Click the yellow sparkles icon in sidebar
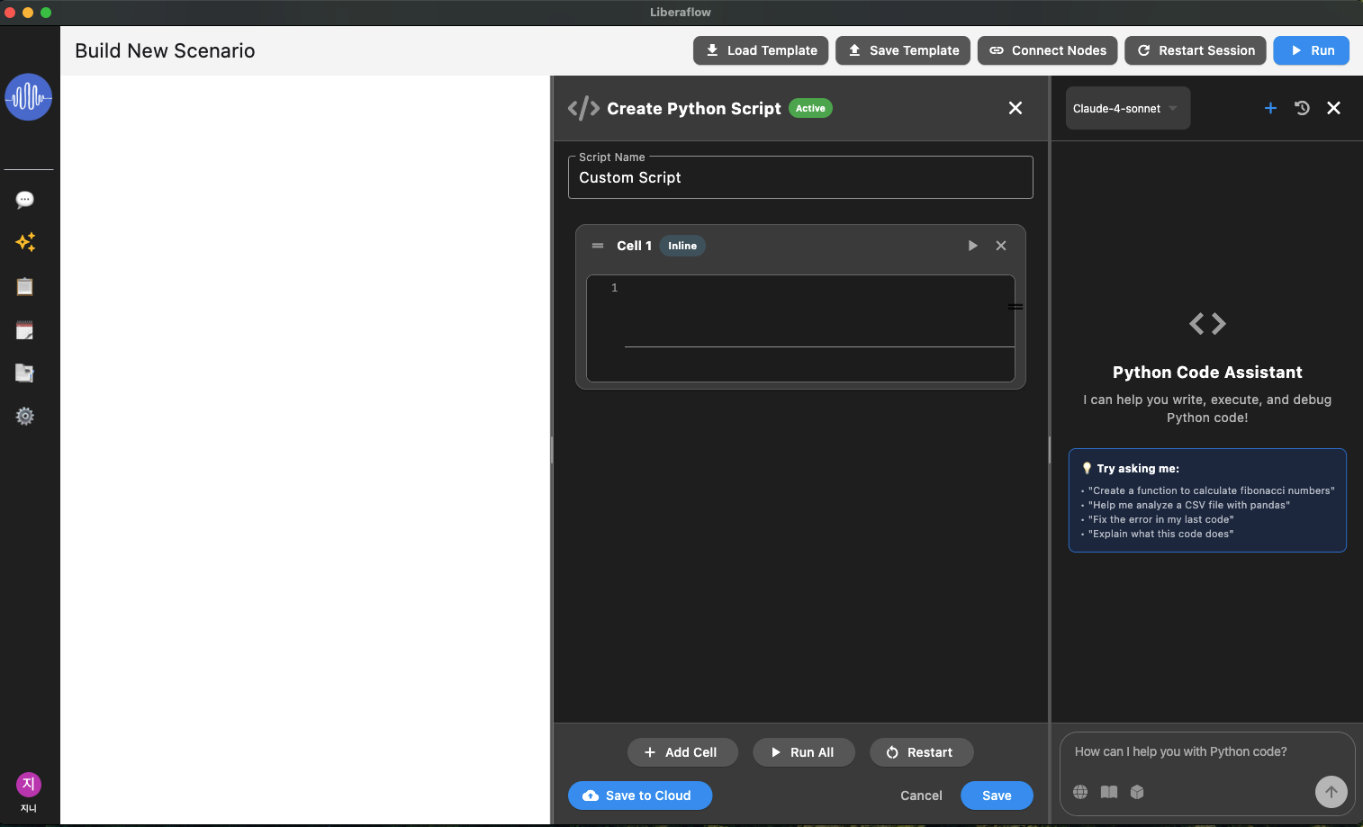This screenshot has width=1363, height=827. 25,242
